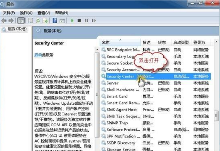Viewport: 220px width, 151px height.
Task: Sort by the 描述 column header
Action: pos(148,42)
